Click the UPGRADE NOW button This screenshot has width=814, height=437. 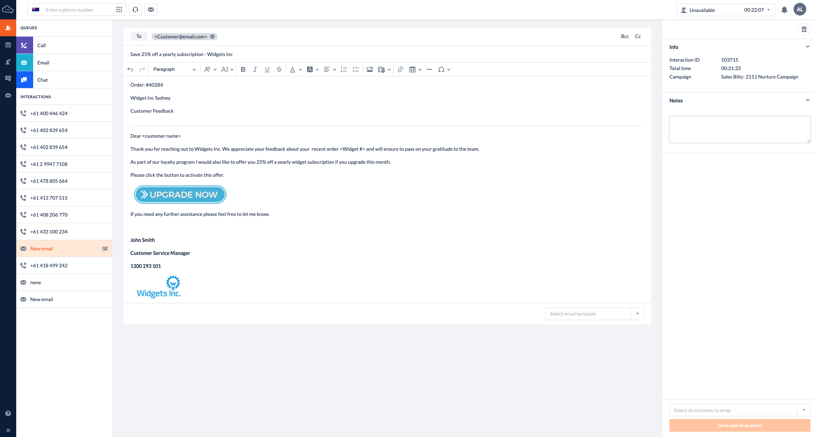click(x=180, y=194)
